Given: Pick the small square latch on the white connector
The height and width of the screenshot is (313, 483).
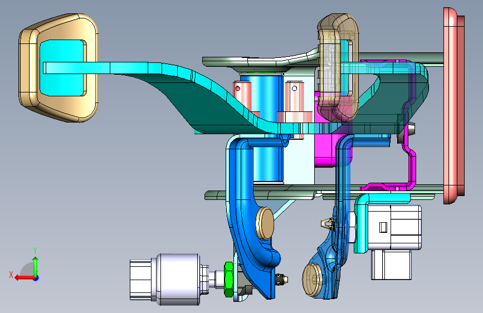Looking at the screenshot, I should coord(383,227).
